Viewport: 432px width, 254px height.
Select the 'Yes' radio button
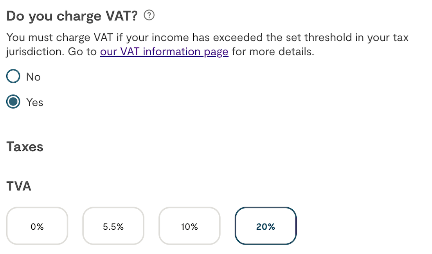pos(13,102)
